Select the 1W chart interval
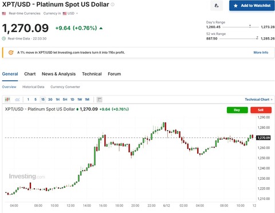The width and height of the screenshot is (275, 213). click(x=80, y=100)
